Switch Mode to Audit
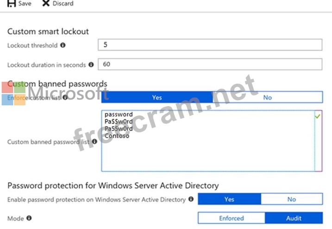This screenshot has width=332, height=229. [294, 218]
